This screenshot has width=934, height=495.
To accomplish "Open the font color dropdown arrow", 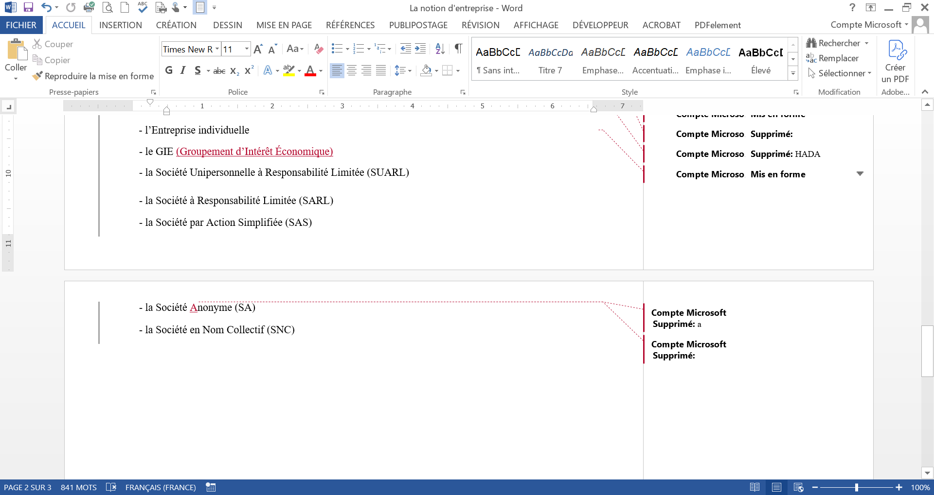I will tap(321, 71).
